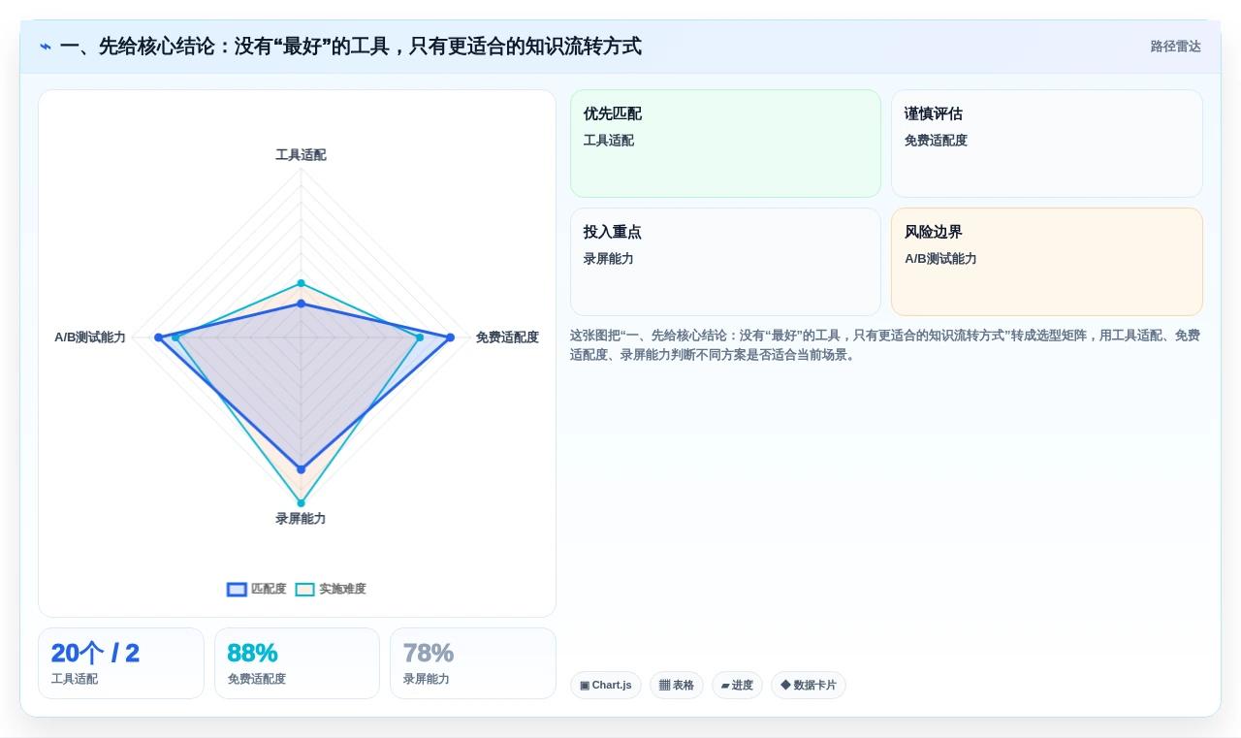Click the Chart.js tag

606,686
